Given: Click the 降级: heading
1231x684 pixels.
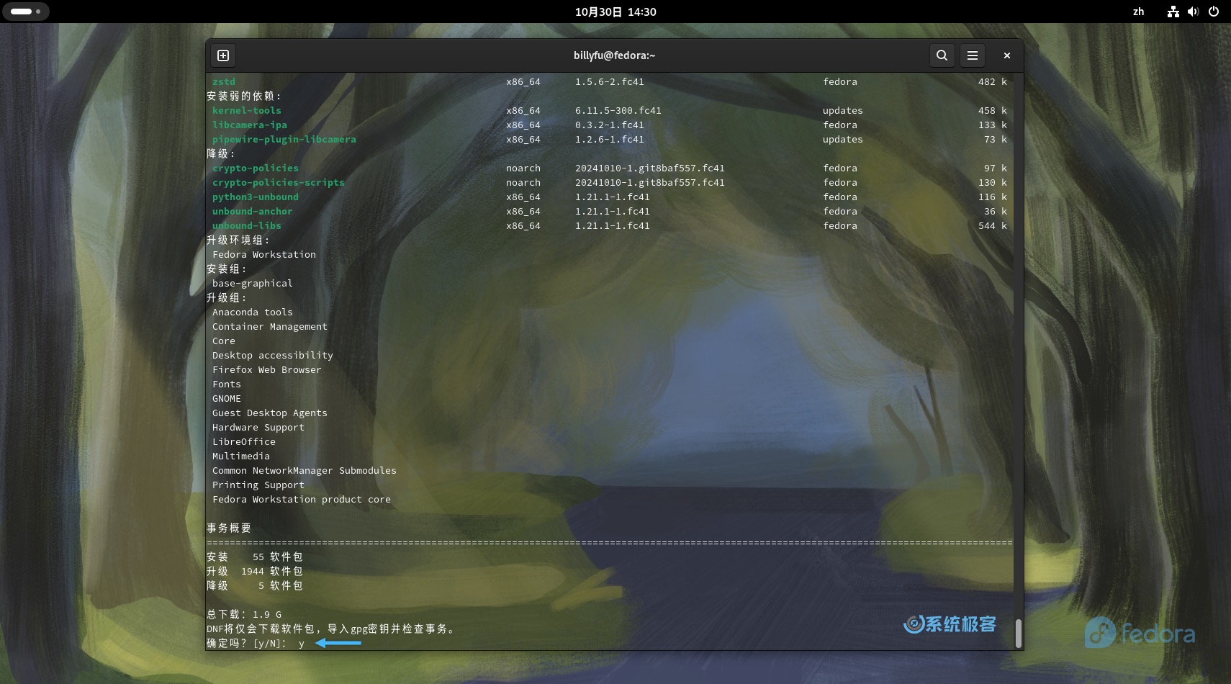Looking at the screenshot, I should point(221,153).
